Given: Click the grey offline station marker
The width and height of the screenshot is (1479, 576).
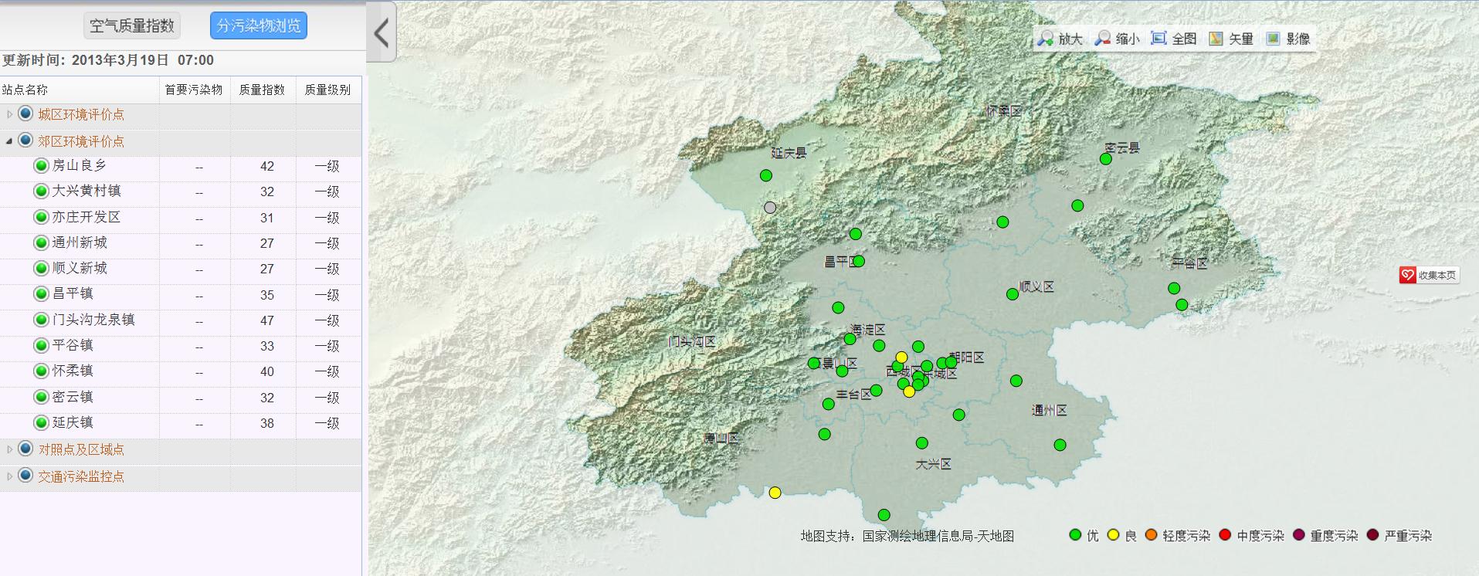Looking at the screenshot, I should pyautogui.click(x=770, y=208).
